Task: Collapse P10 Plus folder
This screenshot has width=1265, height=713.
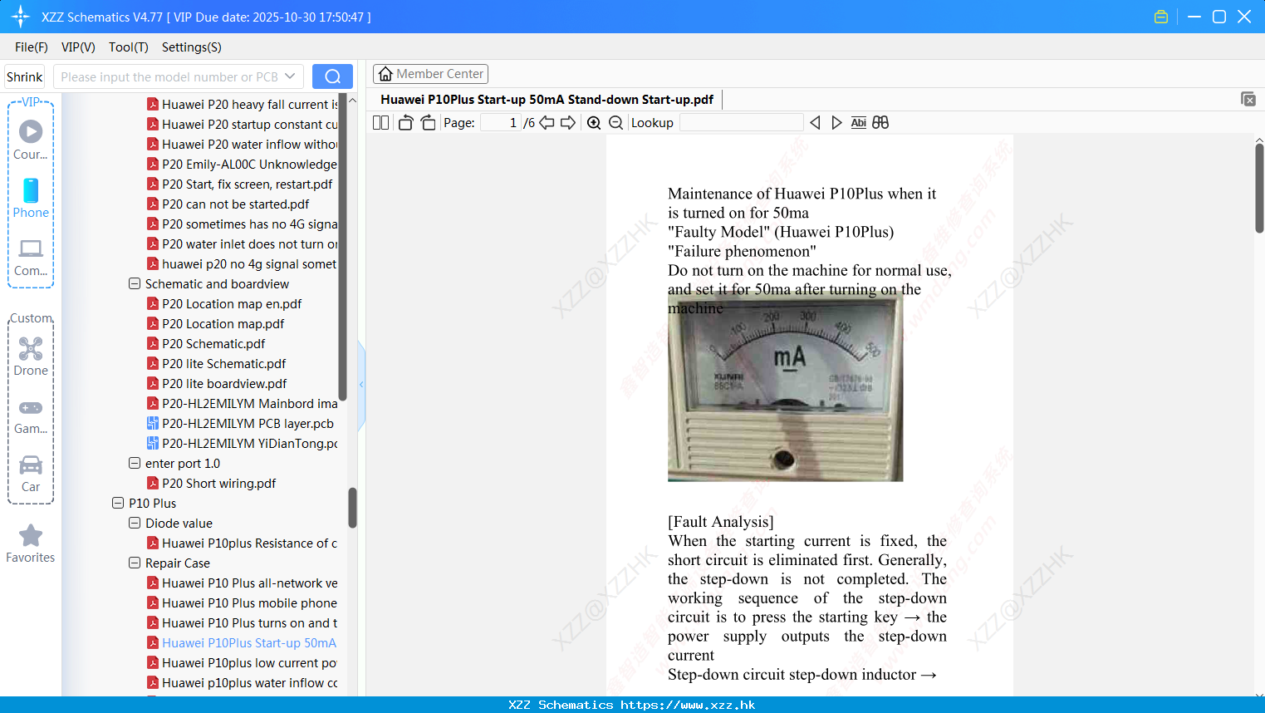Action: 118,503
